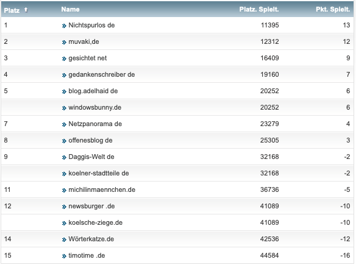Open the koelsche-ziege.de link
Image resolution: width=356 pixels, height=265 pixels.
coord(96,222)
